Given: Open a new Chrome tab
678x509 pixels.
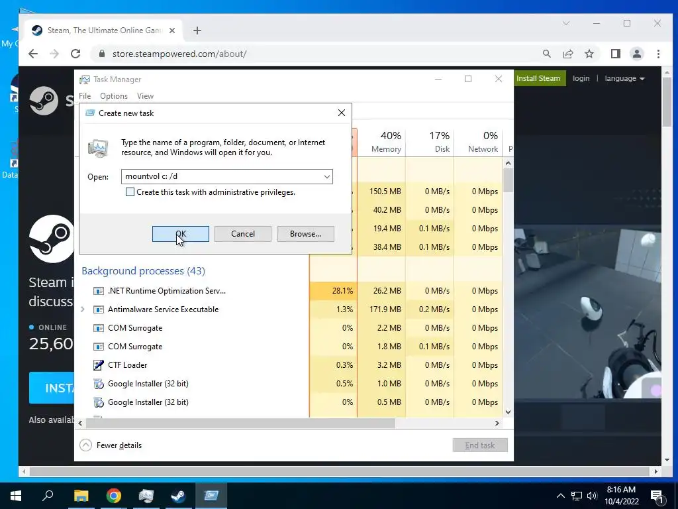Looking at the screenshot, I should click(x=197, y=30).
